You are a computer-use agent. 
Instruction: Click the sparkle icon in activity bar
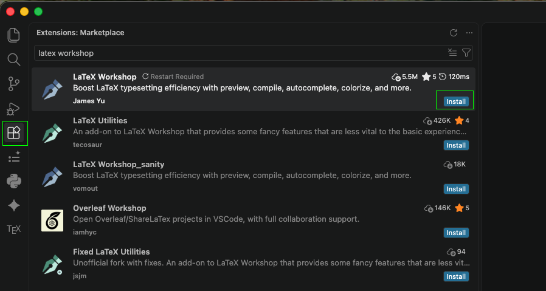pyautogui.click(x=14, y=206)
